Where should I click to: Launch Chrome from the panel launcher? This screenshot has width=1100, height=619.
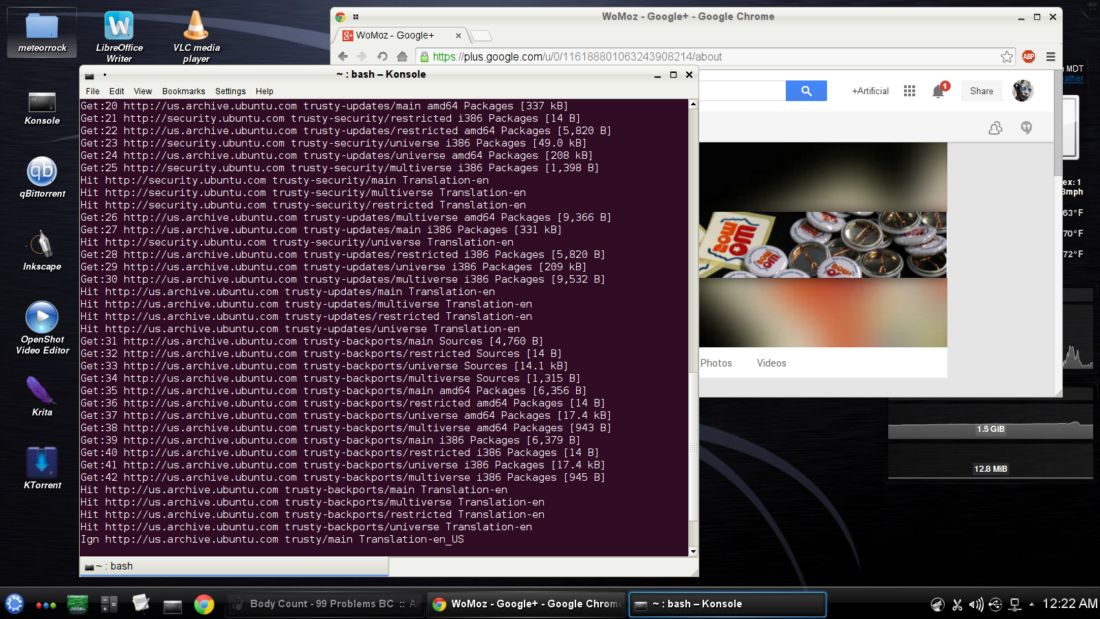204,604
